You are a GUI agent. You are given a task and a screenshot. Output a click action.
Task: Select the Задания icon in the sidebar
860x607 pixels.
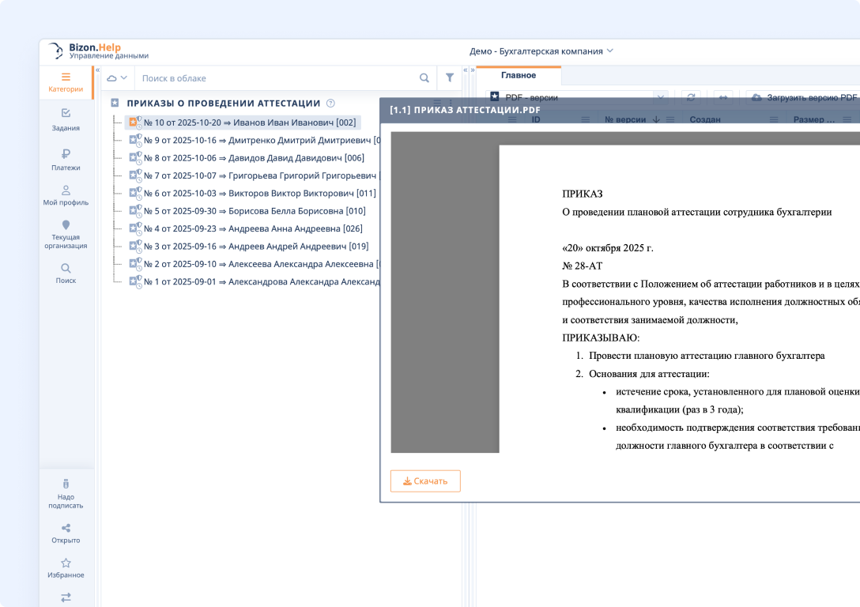click(66, 119)
